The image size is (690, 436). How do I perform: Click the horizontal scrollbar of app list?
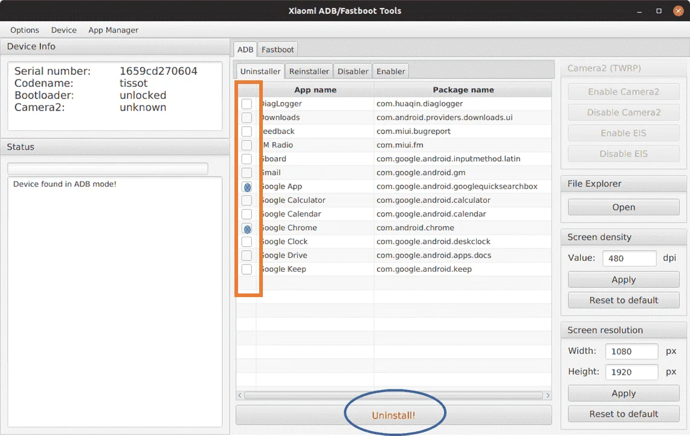[393, 396]
